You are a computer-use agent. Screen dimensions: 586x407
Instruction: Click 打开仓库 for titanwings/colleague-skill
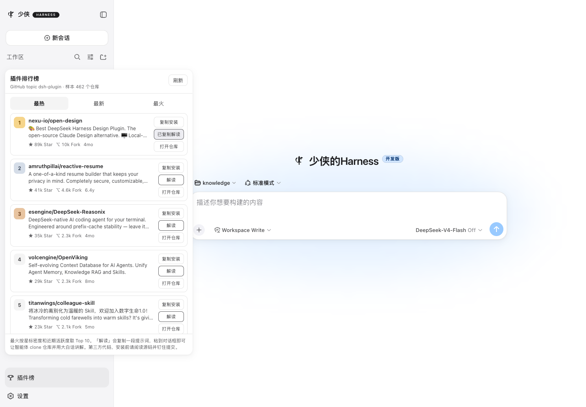coord(171,329)
